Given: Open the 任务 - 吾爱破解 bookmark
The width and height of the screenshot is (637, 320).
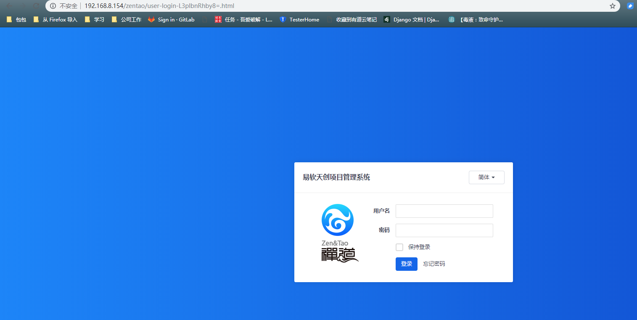Looking at the screenshot, I should pyautogui.click(x=243, y=19).
